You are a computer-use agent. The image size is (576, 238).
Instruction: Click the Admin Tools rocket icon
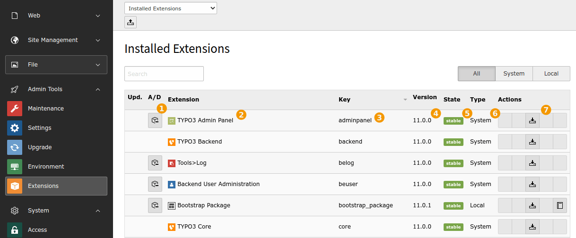(x=15, y=89)
